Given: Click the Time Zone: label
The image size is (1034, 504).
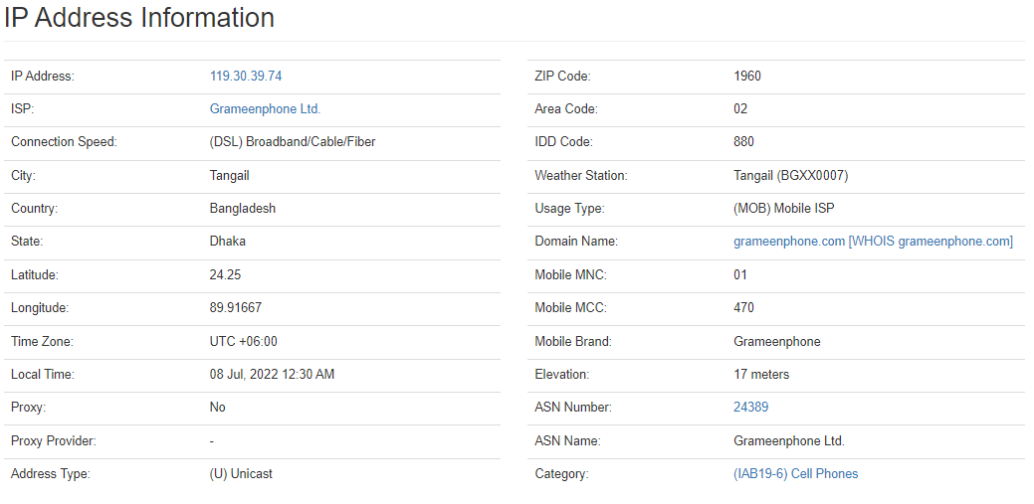Looking at the screenshot, I should coord(42,341).
